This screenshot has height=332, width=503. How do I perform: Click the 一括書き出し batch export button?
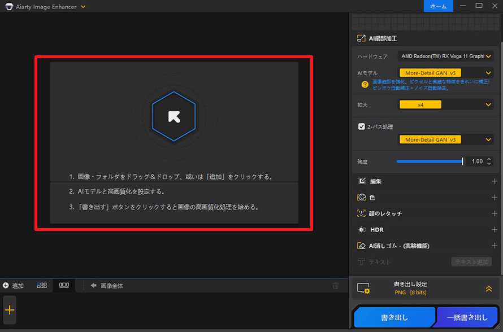[467, 317]
